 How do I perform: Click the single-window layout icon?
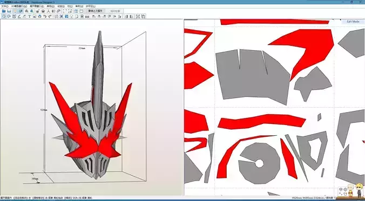pyautogui.click(x=81, y=11)
